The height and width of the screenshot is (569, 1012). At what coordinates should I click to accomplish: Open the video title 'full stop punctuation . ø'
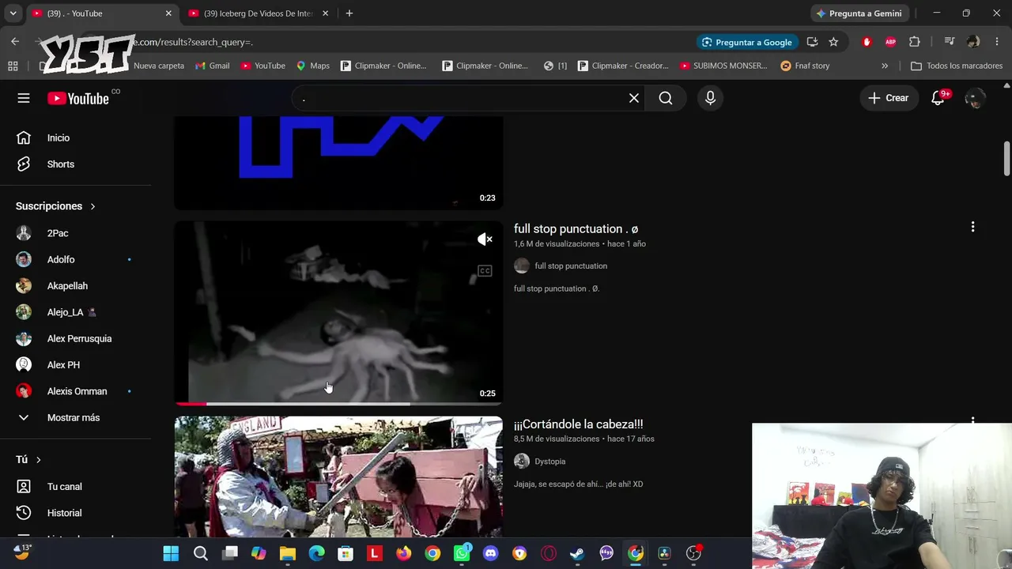(576, 229)
